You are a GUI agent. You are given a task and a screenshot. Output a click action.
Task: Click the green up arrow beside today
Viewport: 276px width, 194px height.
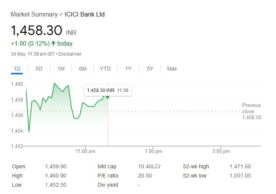53,44
